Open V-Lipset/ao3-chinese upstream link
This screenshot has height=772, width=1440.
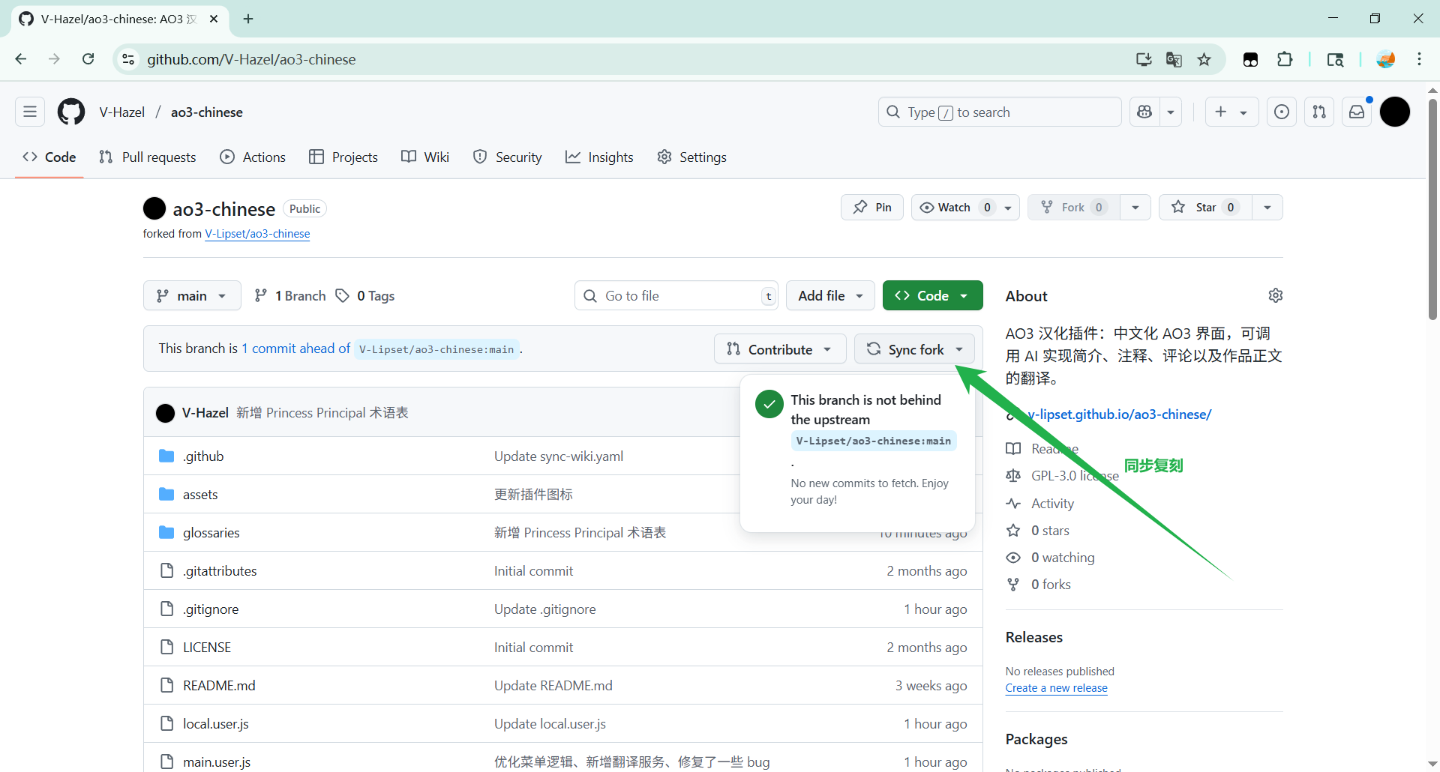point(257,234)
